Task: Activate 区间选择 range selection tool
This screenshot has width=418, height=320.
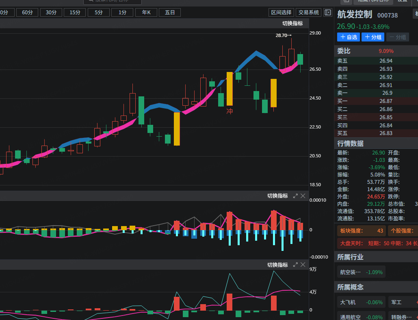Action: coord(281,13)
